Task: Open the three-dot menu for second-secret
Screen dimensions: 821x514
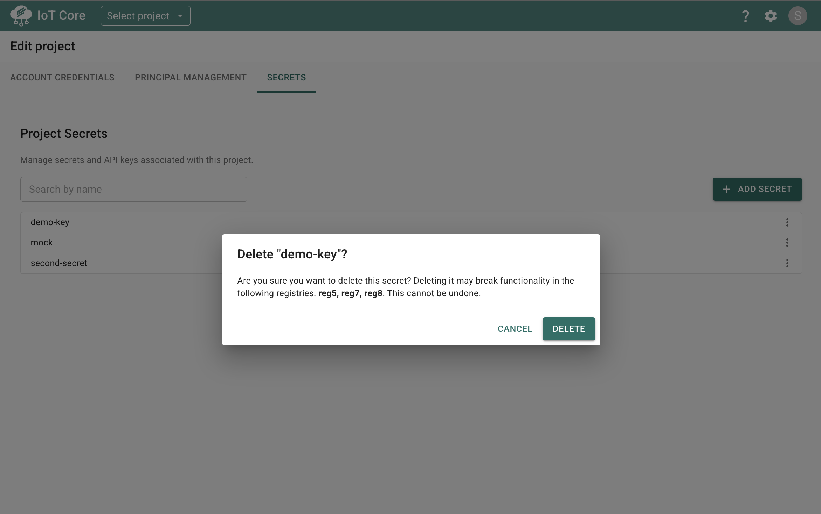Action: (787, 263)
